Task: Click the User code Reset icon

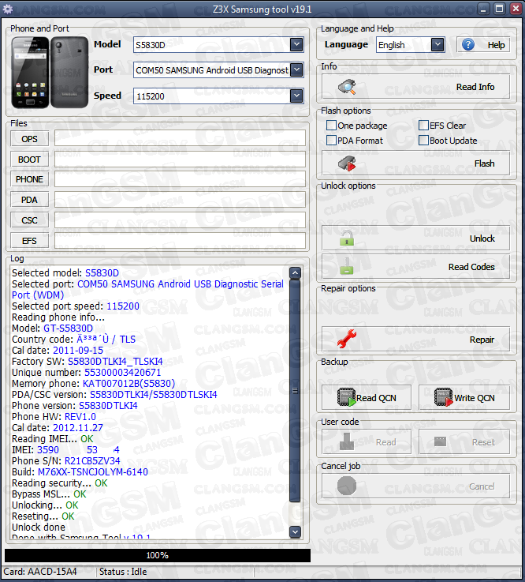Action: (x=440, y=441)
